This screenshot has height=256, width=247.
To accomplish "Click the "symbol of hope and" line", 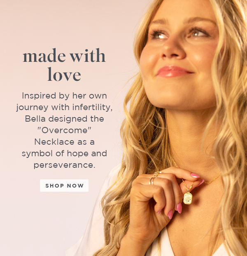I will click(x=64, y=154).
